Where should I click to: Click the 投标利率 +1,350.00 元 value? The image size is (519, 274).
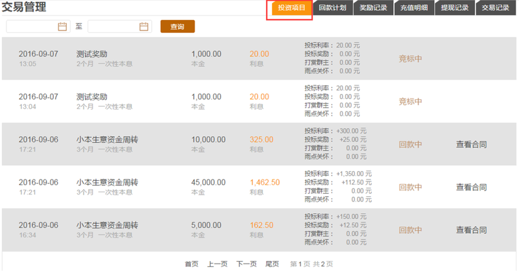[x=354, y=174]
